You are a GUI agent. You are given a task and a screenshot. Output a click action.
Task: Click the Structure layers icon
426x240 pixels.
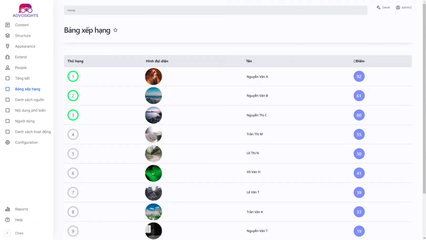click(8, 36)
